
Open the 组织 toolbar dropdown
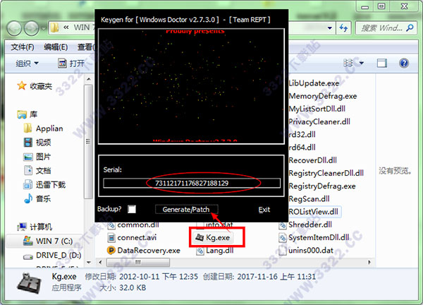click(27, 64)
